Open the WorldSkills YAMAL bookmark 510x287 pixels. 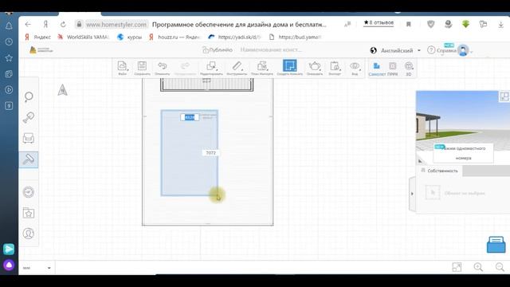click(83, 37)
